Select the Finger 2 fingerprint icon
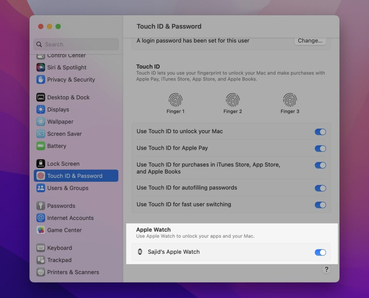Image resolution: width=369 pixels, height=298 pixels. point(232,100)
